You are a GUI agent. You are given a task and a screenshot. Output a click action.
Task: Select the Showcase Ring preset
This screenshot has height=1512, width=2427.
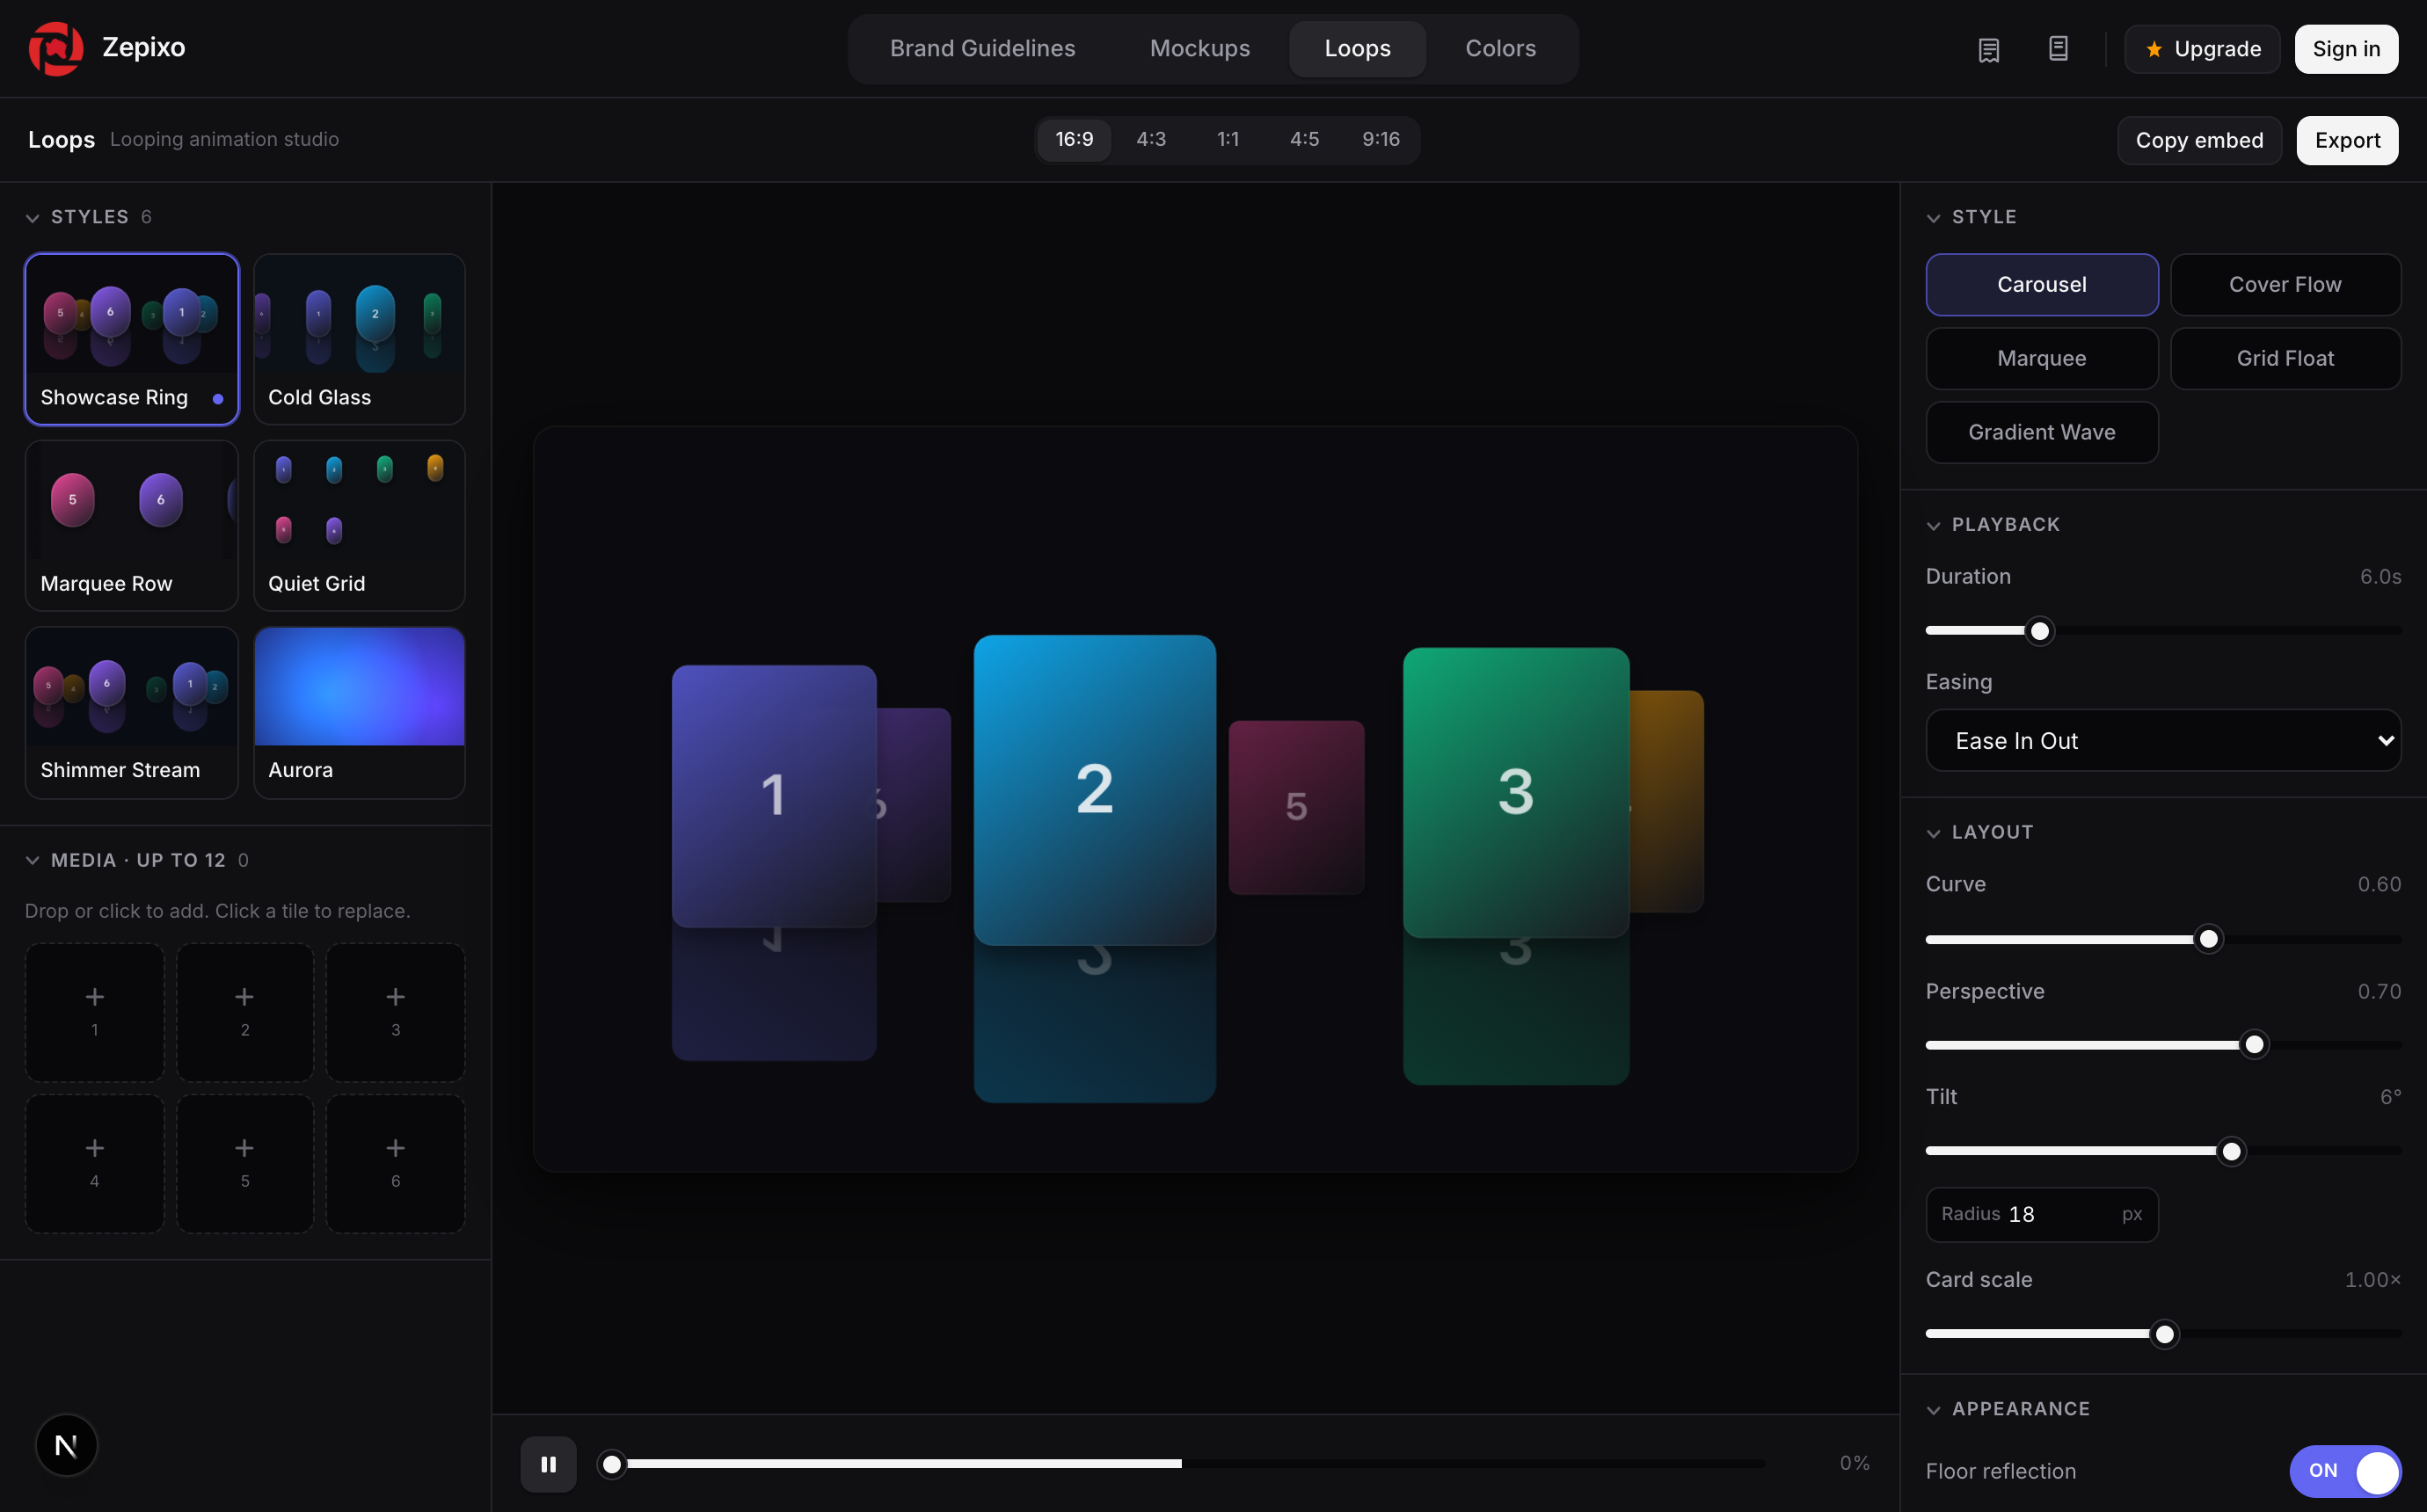click(132, 339)
